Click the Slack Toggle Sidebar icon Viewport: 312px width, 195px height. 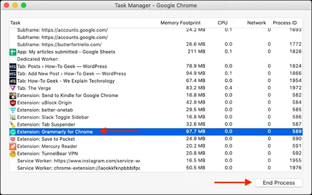pos(13,117)
